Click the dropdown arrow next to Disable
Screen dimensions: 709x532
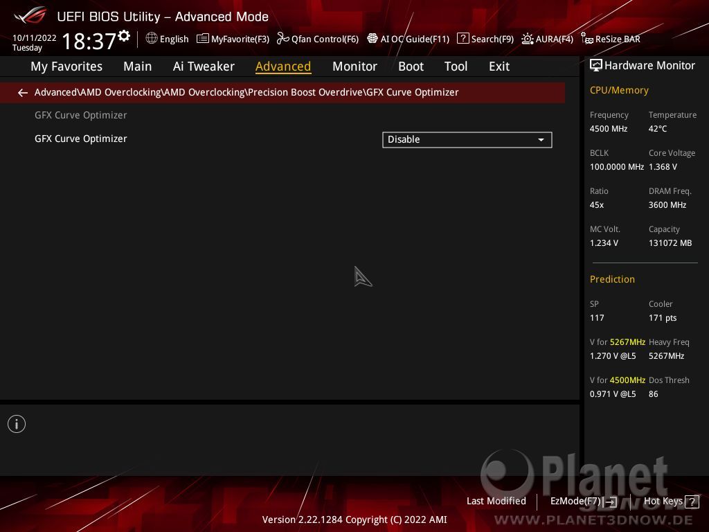pyautogui.click(x=541, y=140)
